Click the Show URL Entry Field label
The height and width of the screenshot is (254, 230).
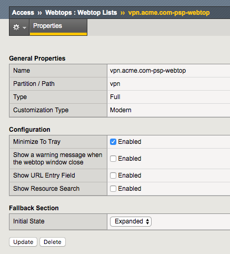[44, 175]
